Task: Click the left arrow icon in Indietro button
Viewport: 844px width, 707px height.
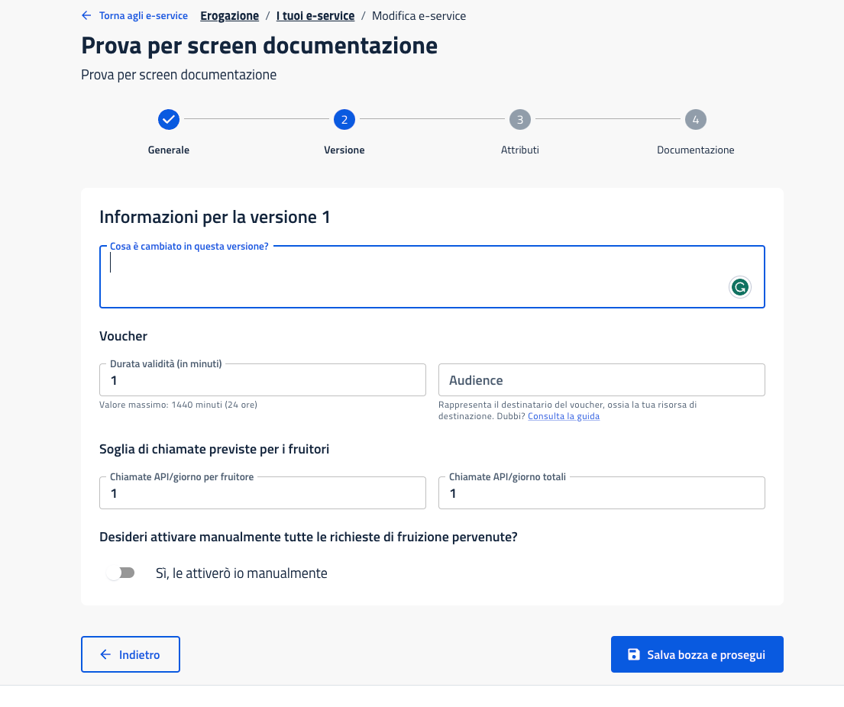Action: click(105, 654)
